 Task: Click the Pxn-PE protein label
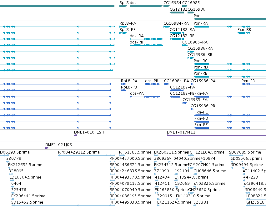[201, 125]
